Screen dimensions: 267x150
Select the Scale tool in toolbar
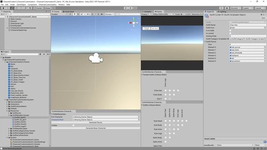(x=17, y=8)
